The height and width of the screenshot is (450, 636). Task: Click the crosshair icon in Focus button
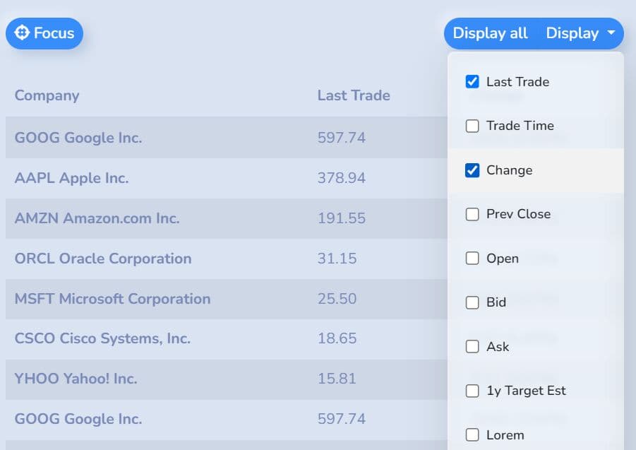[x=22, y=33]
